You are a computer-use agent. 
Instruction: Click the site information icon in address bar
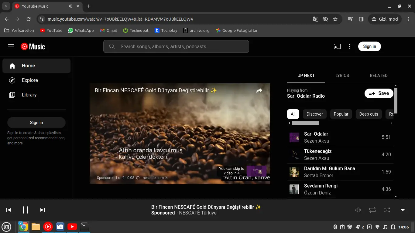click(42, 19)
